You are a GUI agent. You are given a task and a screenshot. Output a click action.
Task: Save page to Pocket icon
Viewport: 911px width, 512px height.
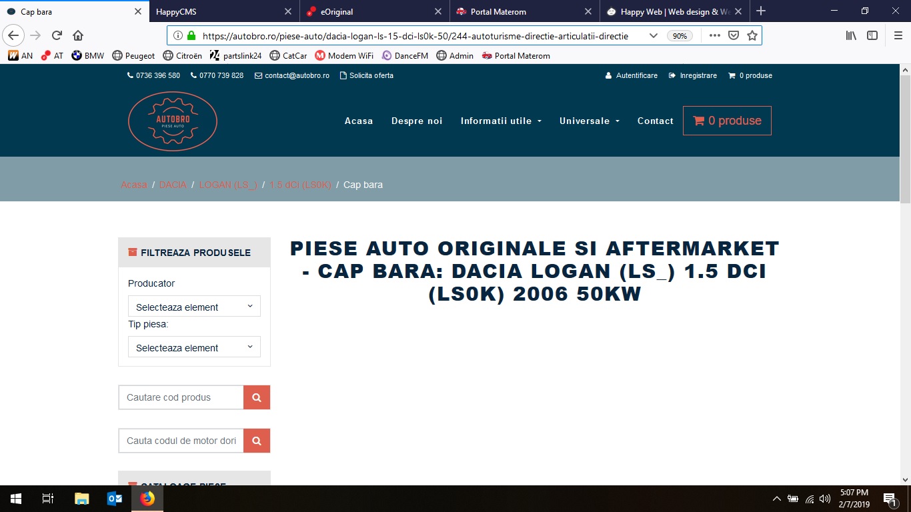(x=733, y=35)
